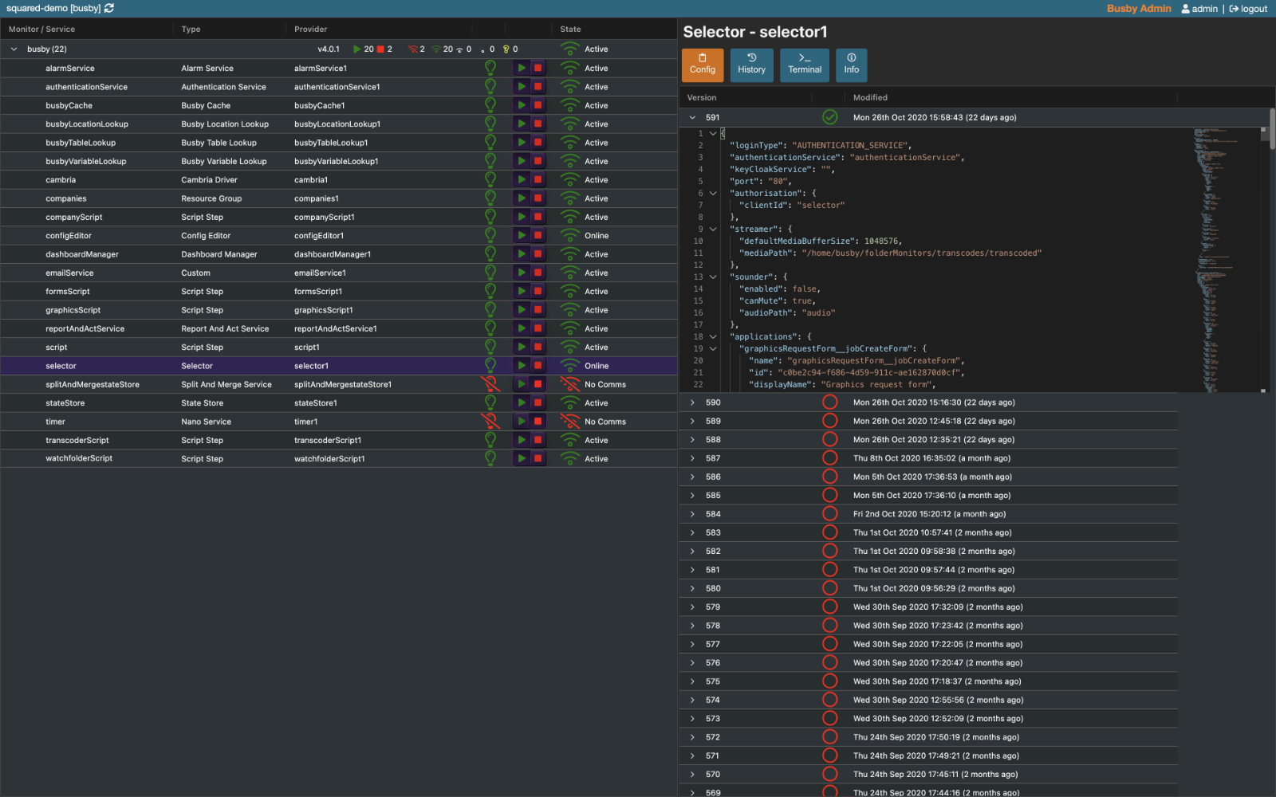
Task: Click the no-comms wifi icon for timer
Action: pyautogui.click(x=570, y=421)
